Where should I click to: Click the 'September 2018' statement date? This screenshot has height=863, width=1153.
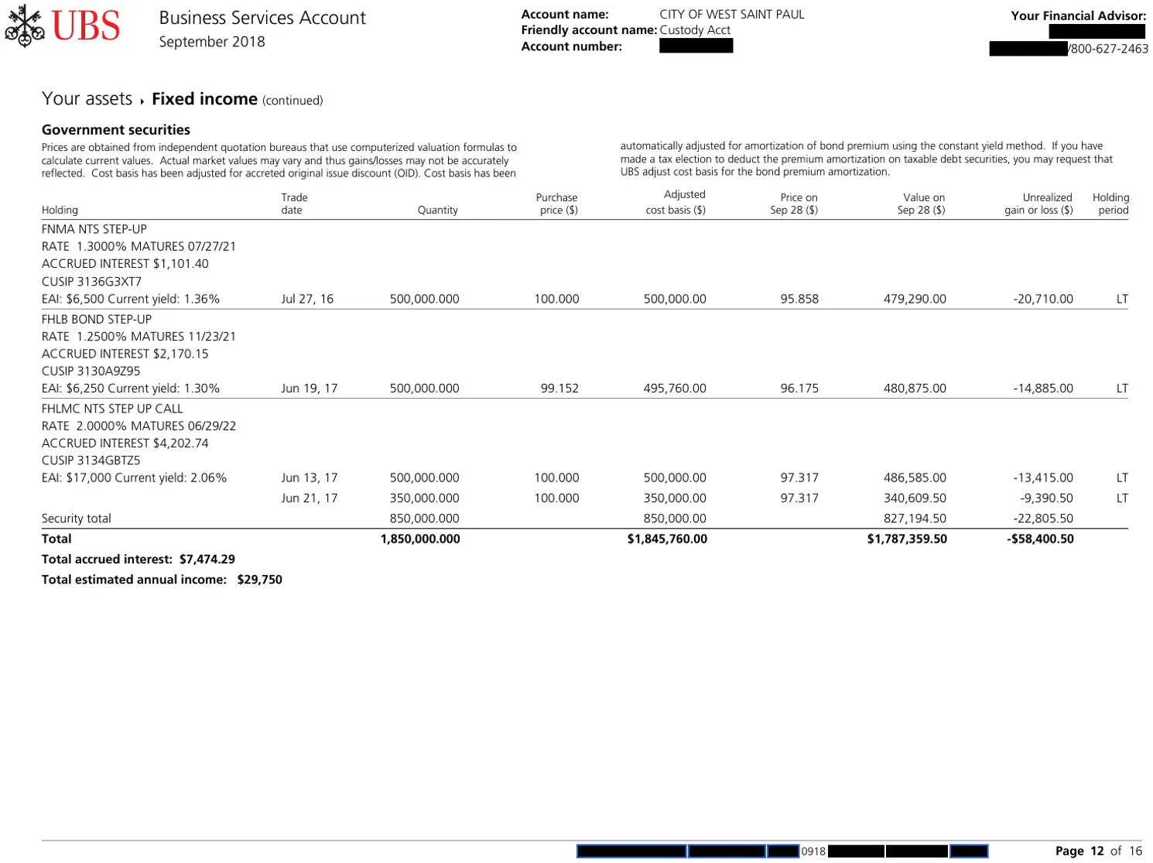coord(212,42)
